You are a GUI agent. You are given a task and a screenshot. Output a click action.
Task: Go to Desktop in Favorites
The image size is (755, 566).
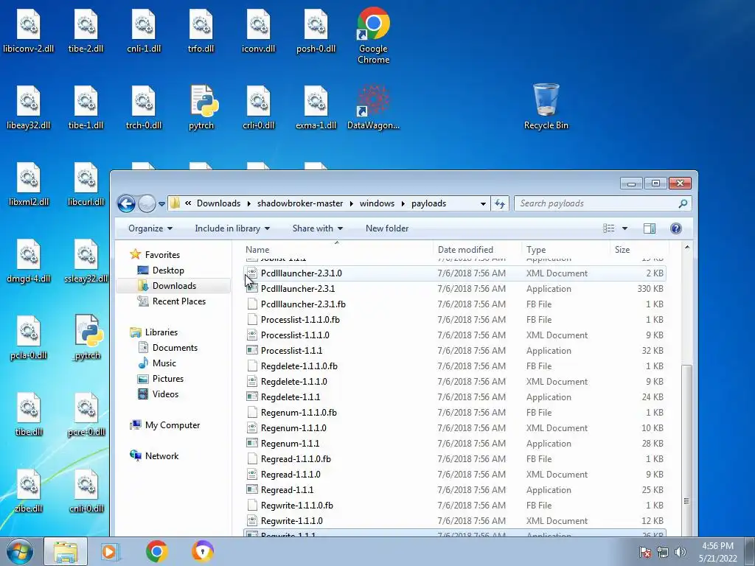[x=168, y=270]
